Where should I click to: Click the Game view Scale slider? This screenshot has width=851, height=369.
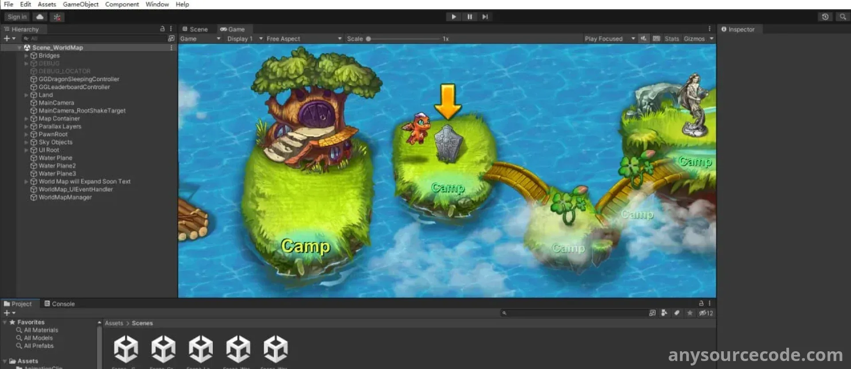[403, 39]
